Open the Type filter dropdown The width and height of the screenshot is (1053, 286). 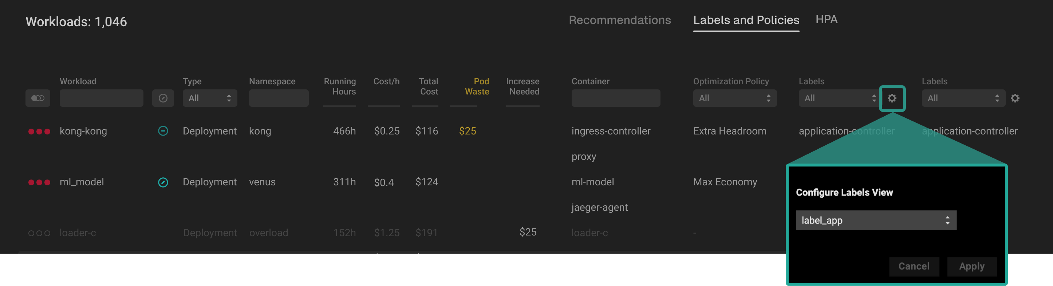pos(210,98)
